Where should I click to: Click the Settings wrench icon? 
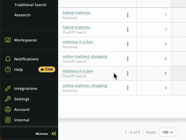(x=8, y=99)
